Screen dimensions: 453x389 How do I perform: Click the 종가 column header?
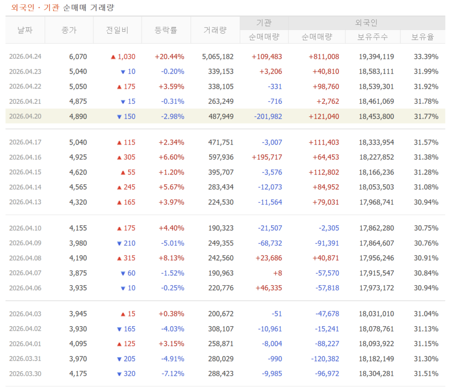pyautogui.click(x=69, y=30)
